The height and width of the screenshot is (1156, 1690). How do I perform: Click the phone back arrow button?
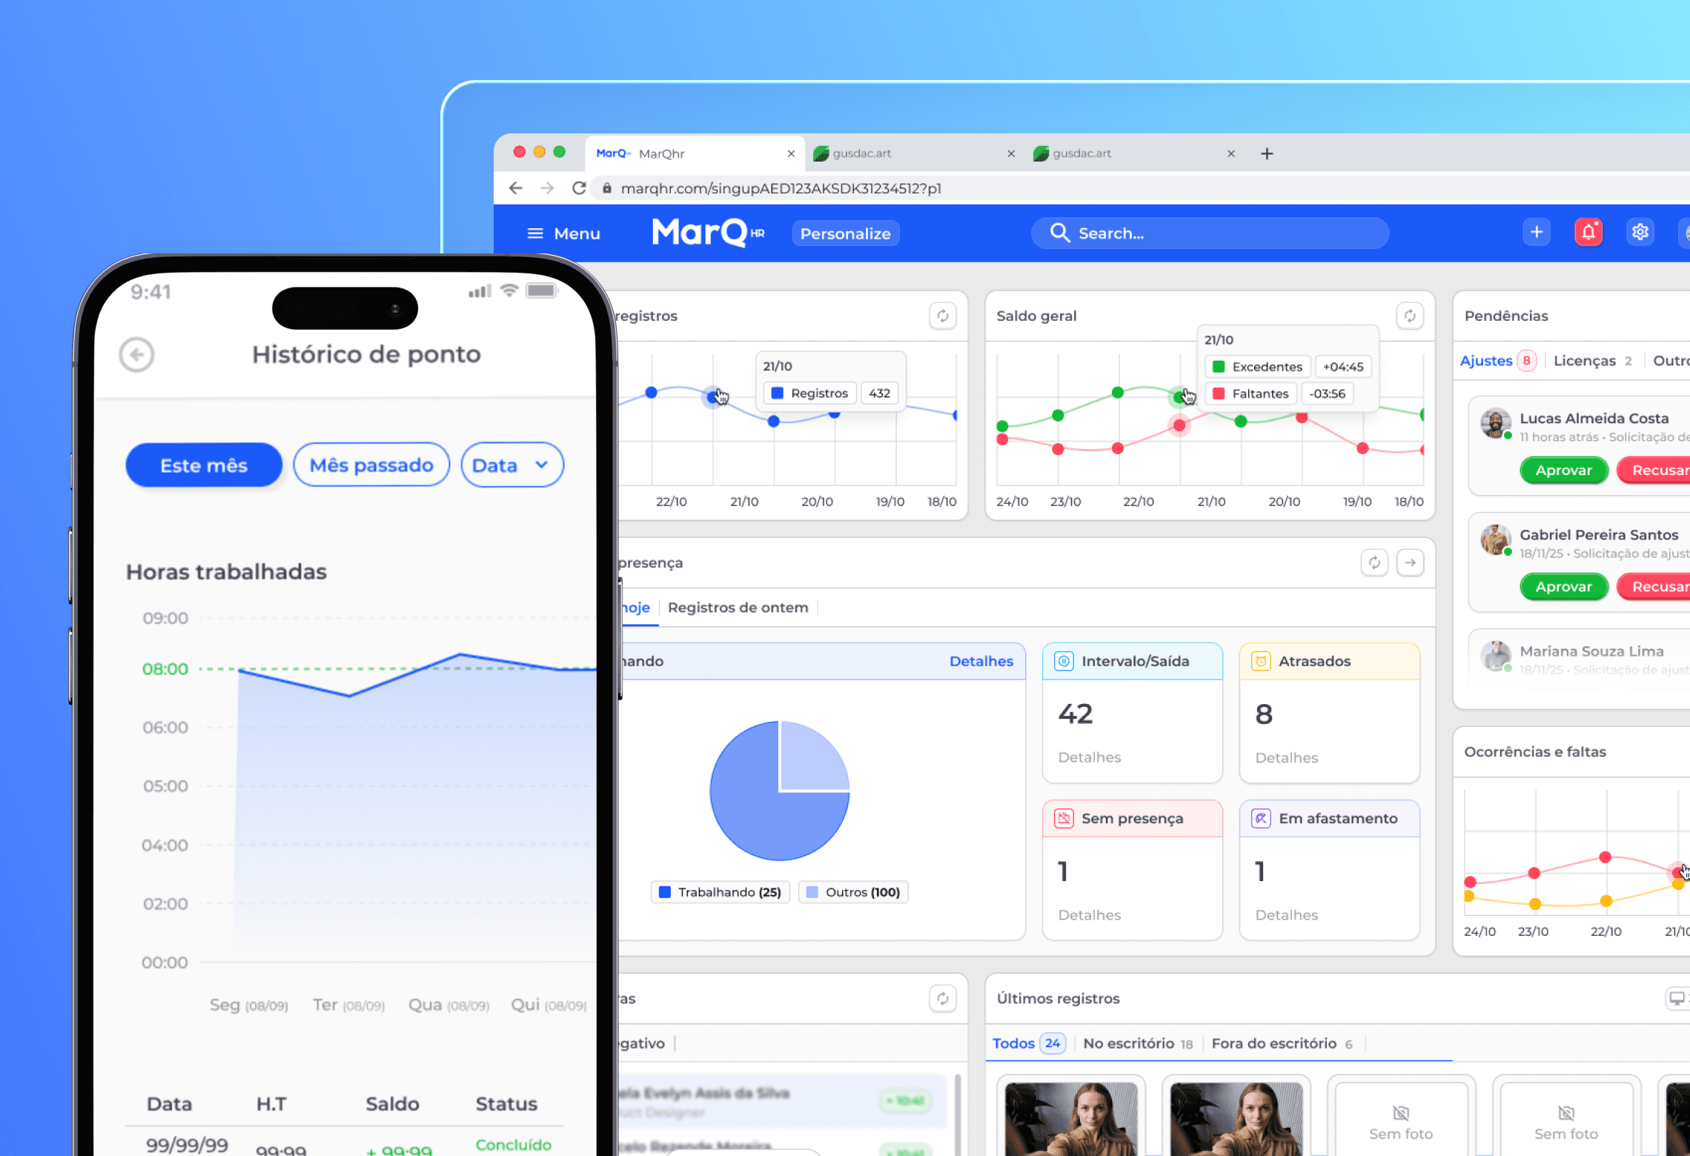pos(137,355)
